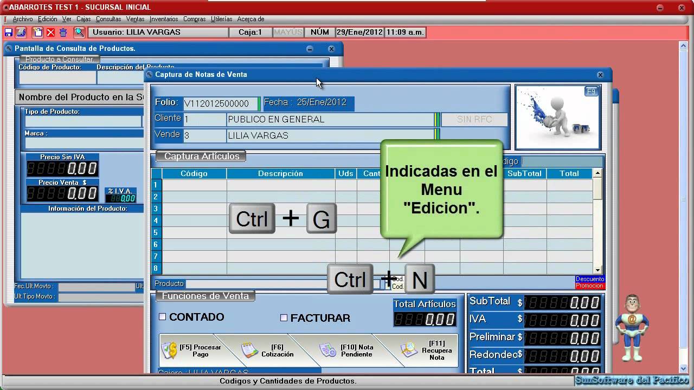Click the trash can delete toolbar icon

tap(63, 32)
